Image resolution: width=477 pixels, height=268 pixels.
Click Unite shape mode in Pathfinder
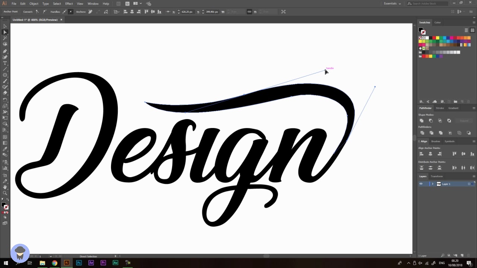[421, 121]
